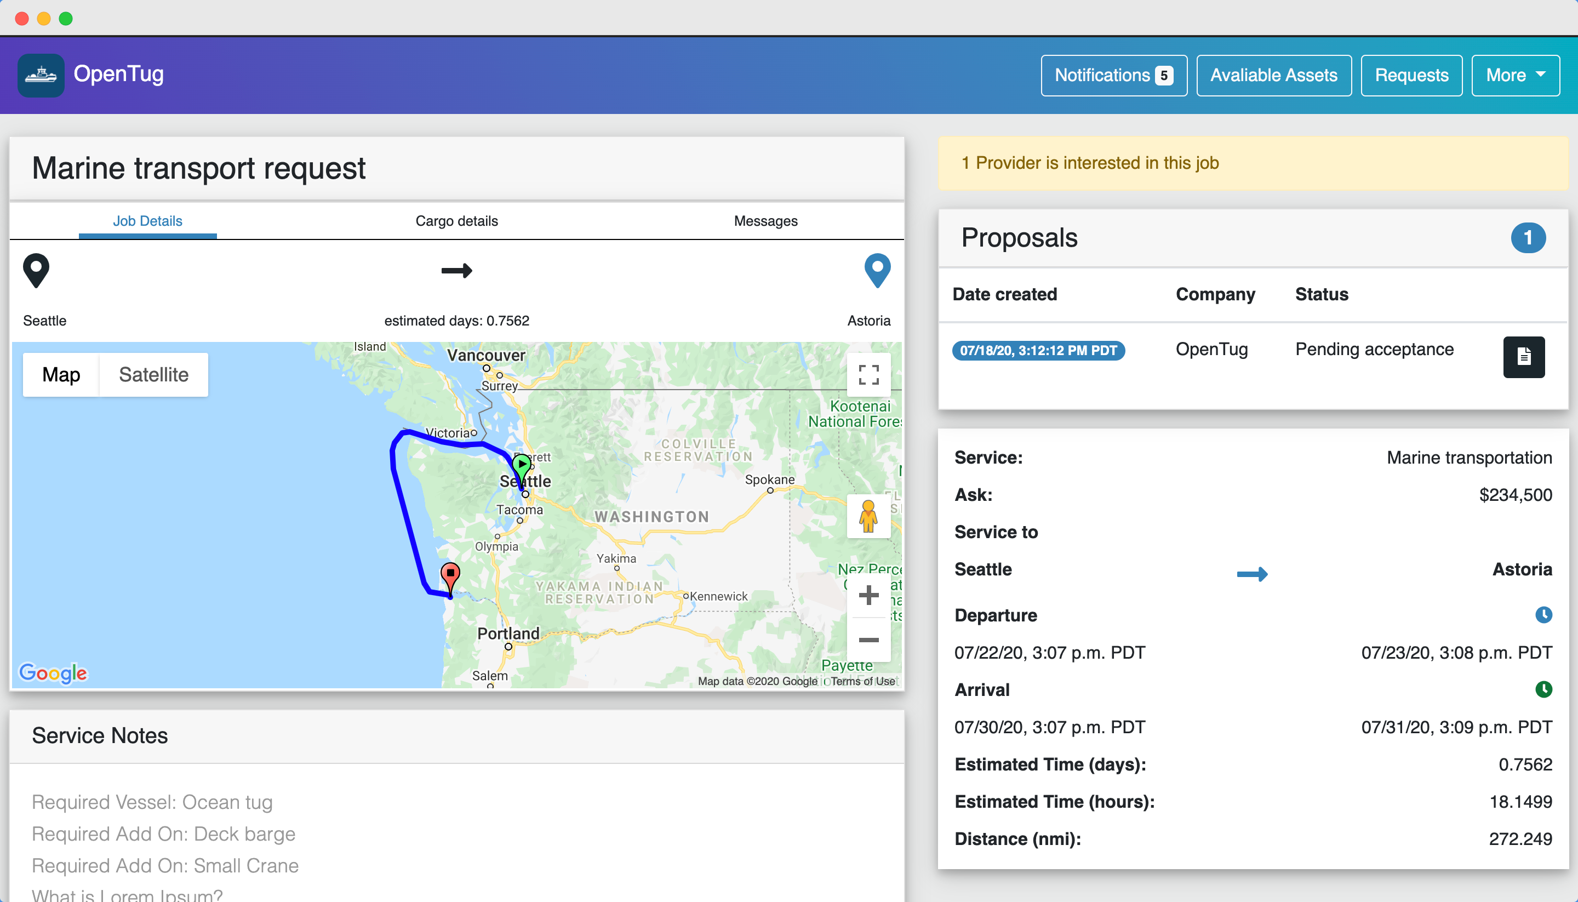Switch map to Map view

click(x=61, y=374)
